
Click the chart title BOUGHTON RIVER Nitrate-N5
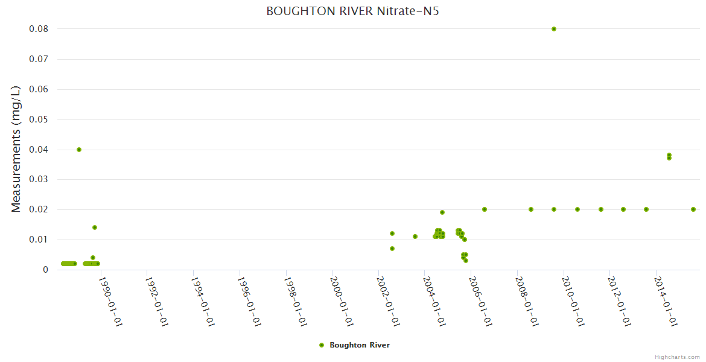(x=352, y=11)
